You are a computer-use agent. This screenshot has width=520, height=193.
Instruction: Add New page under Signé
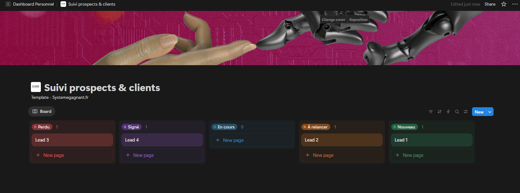(x=162, y=155)
